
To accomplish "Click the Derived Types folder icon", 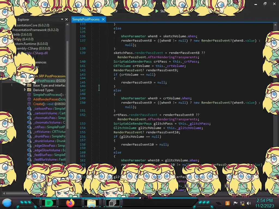I will (x=29, y=90).
